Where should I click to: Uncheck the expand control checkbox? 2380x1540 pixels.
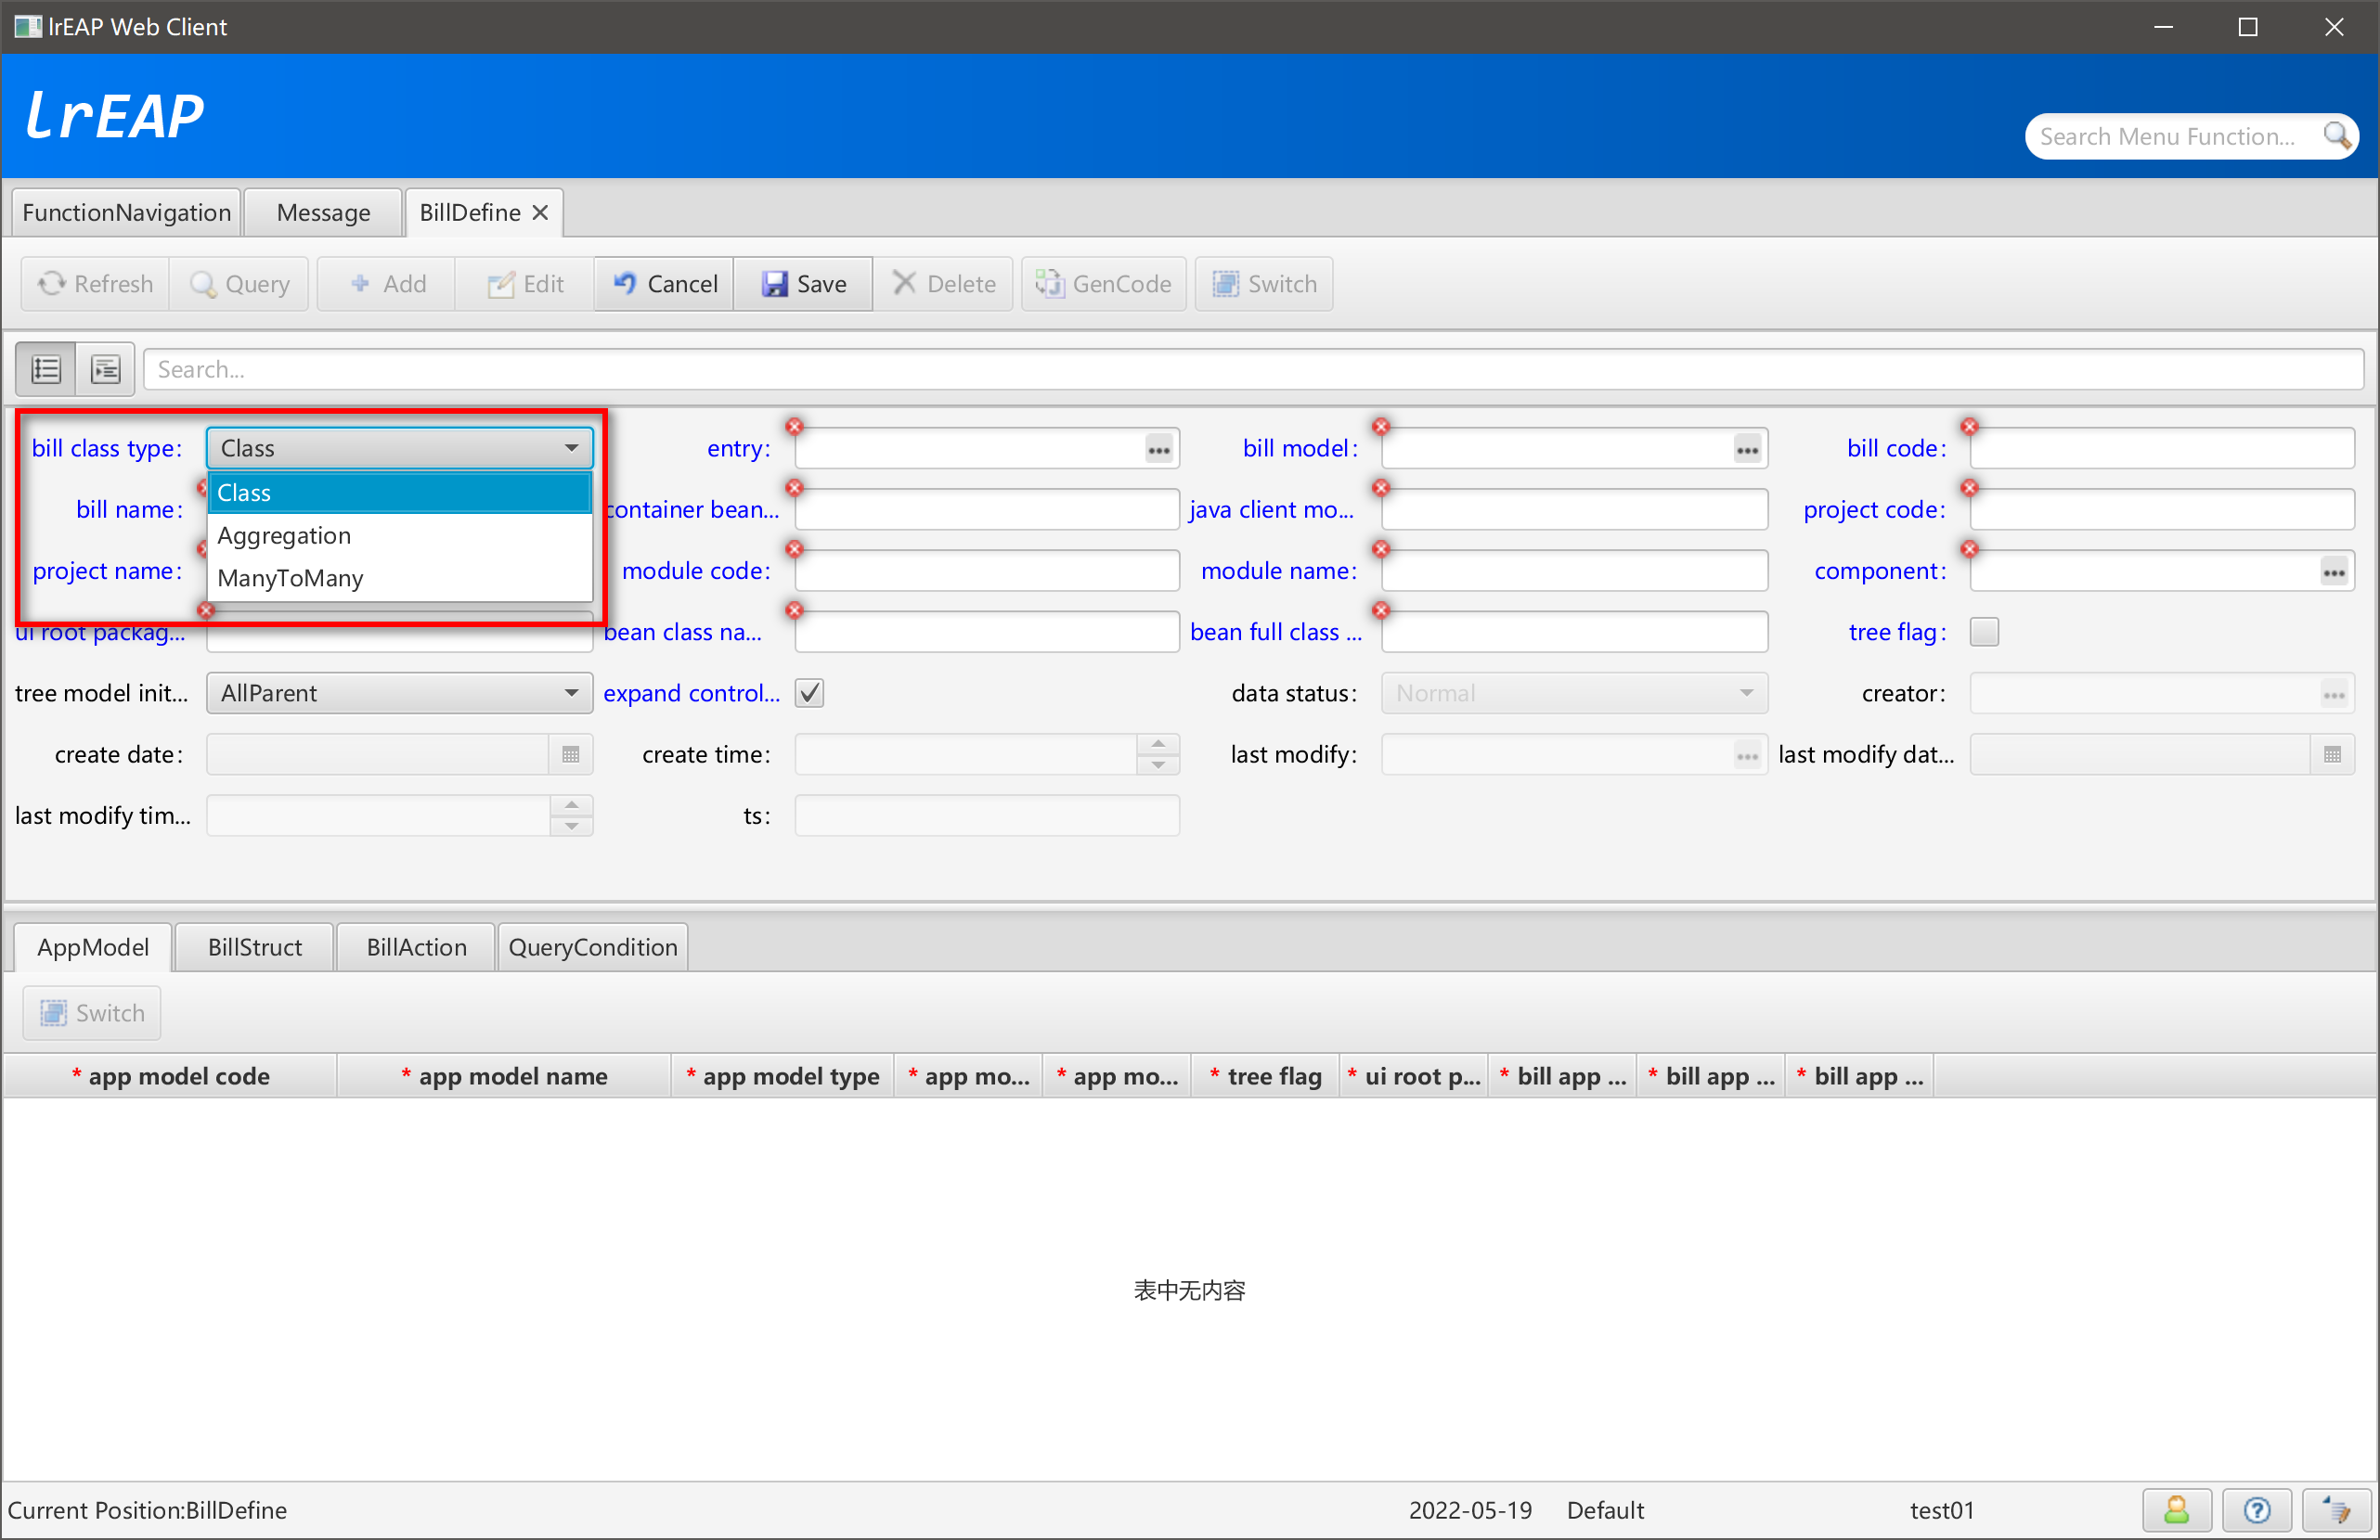[809, 694]
